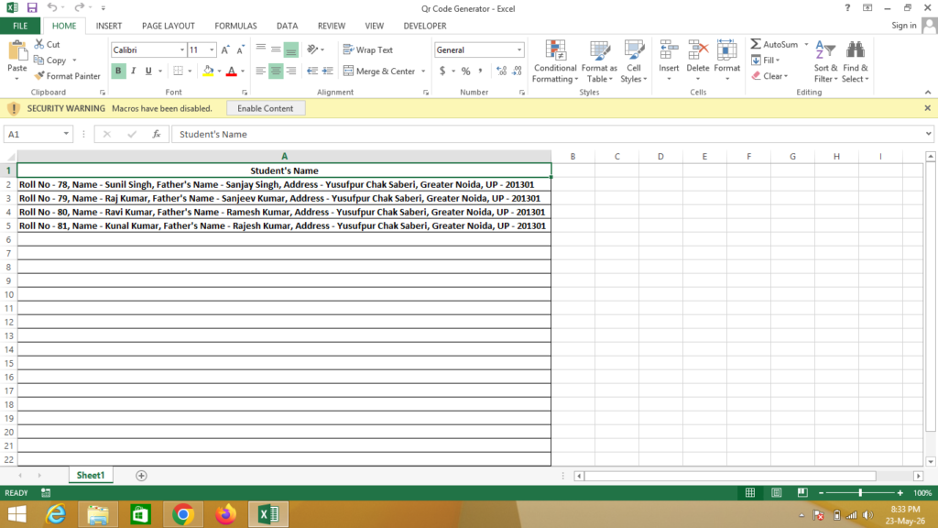This screenshot has height=528, width=938.
Task: Switch to DEVELOPER tab
Action: [425, 26]
